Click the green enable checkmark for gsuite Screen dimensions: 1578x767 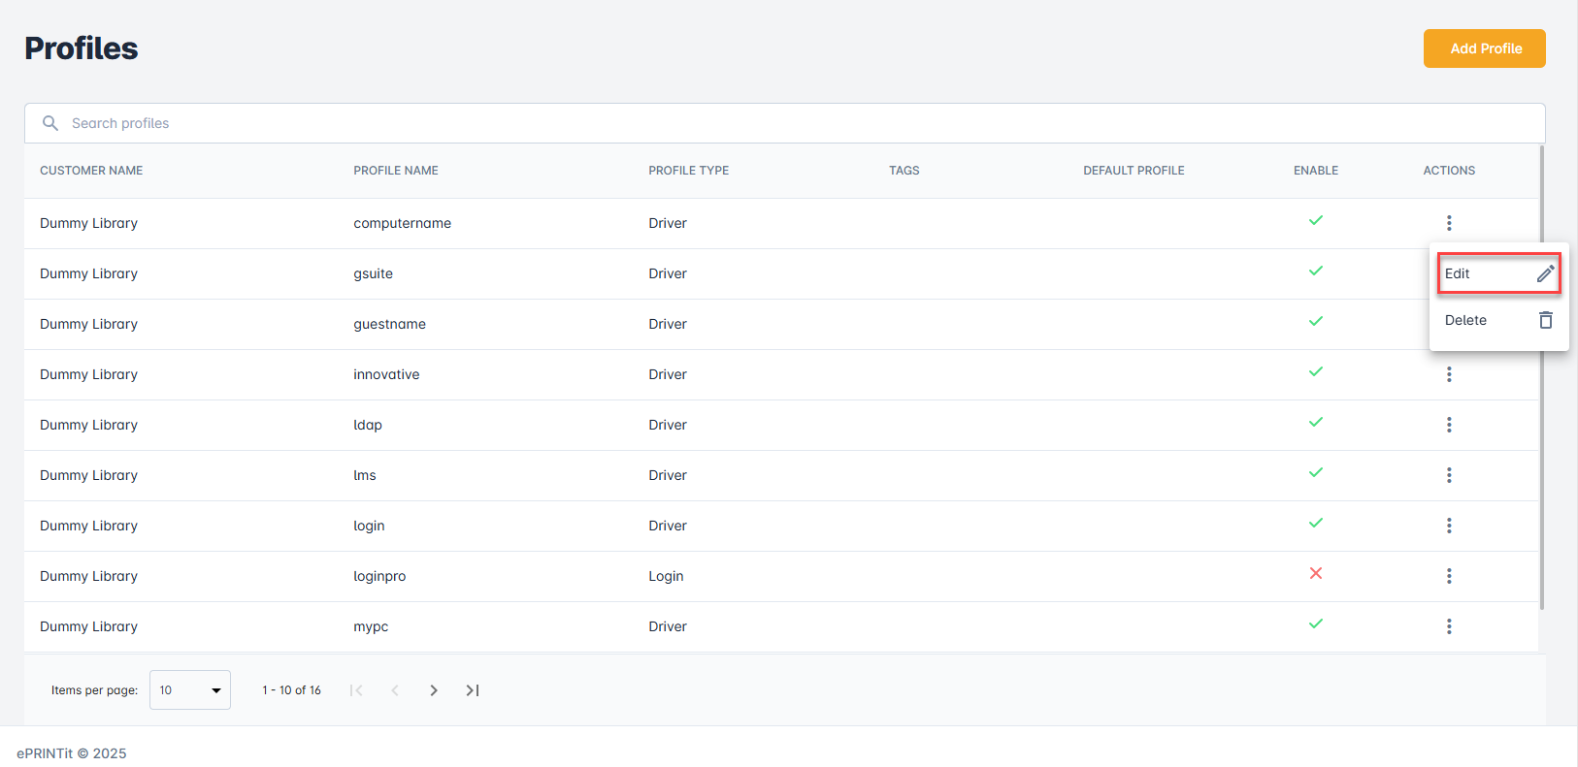(x=1315, y=272)
